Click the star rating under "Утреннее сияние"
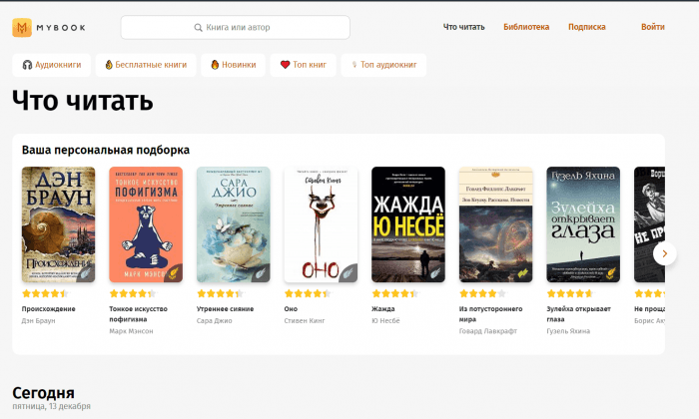Image resolution: width=699 pixels, height=419 pixels. tap(220, 293)
